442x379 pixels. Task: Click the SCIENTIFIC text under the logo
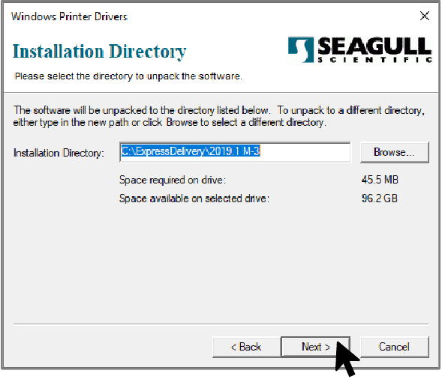[374, 59]
